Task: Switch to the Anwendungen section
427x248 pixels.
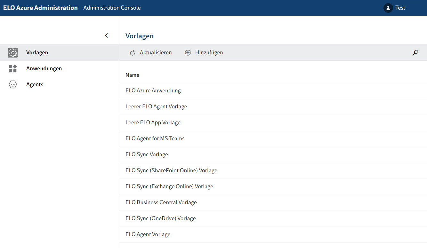Action: pos(60,68)
